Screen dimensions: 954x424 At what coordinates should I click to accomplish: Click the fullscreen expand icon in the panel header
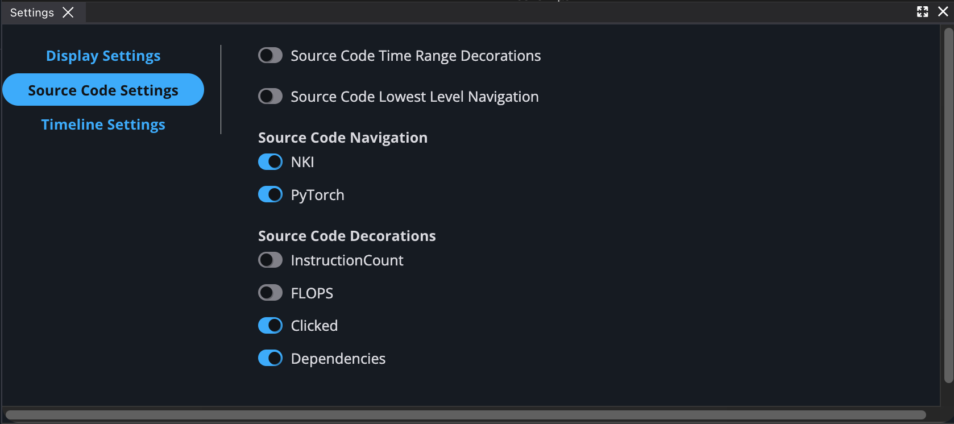[x=922, y=12]
